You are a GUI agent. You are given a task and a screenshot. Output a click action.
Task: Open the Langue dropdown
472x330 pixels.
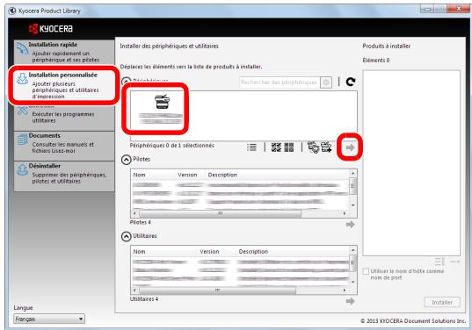pos(49,319)
